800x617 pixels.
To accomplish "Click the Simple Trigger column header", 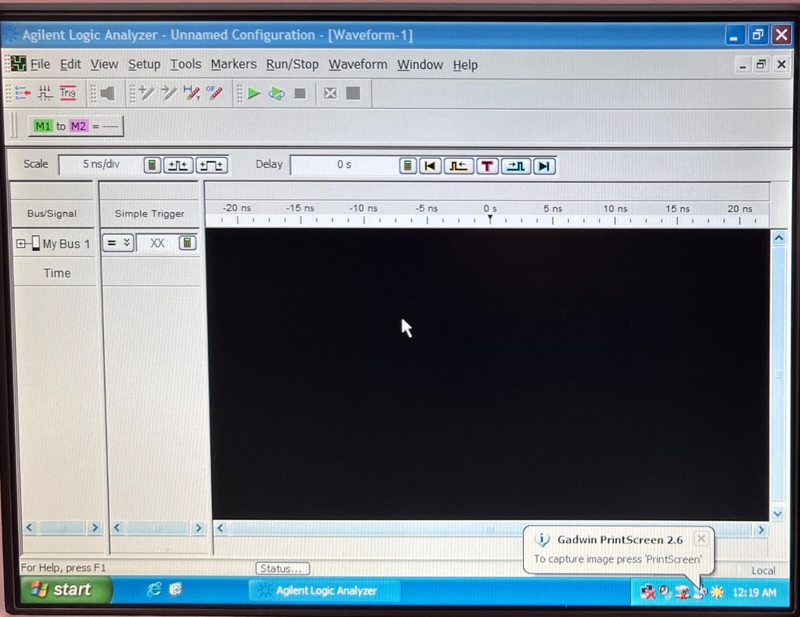I will click(150, 214).
